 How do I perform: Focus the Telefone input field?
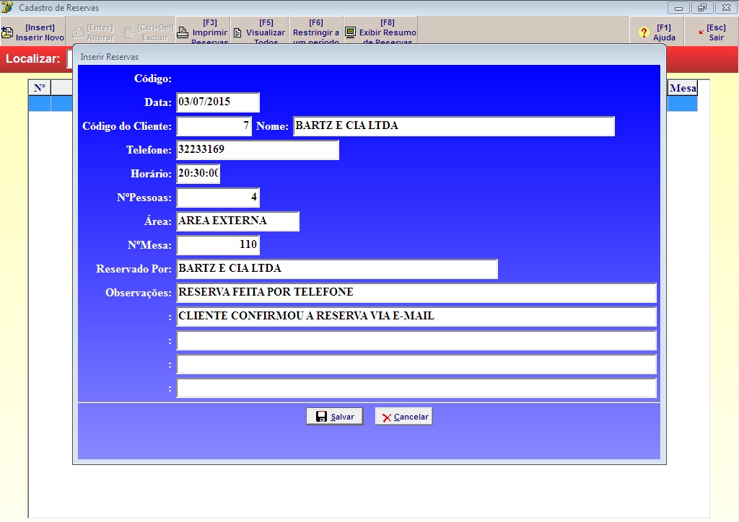click(257, 150)
